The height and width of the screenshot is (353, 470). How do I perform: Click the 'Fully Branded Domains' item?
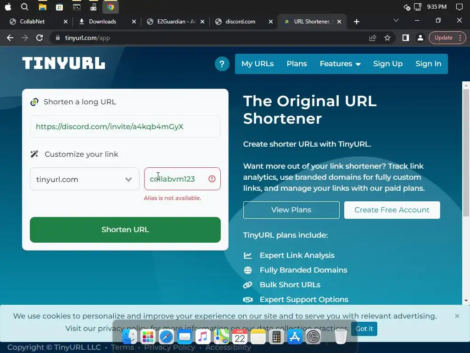303,270
